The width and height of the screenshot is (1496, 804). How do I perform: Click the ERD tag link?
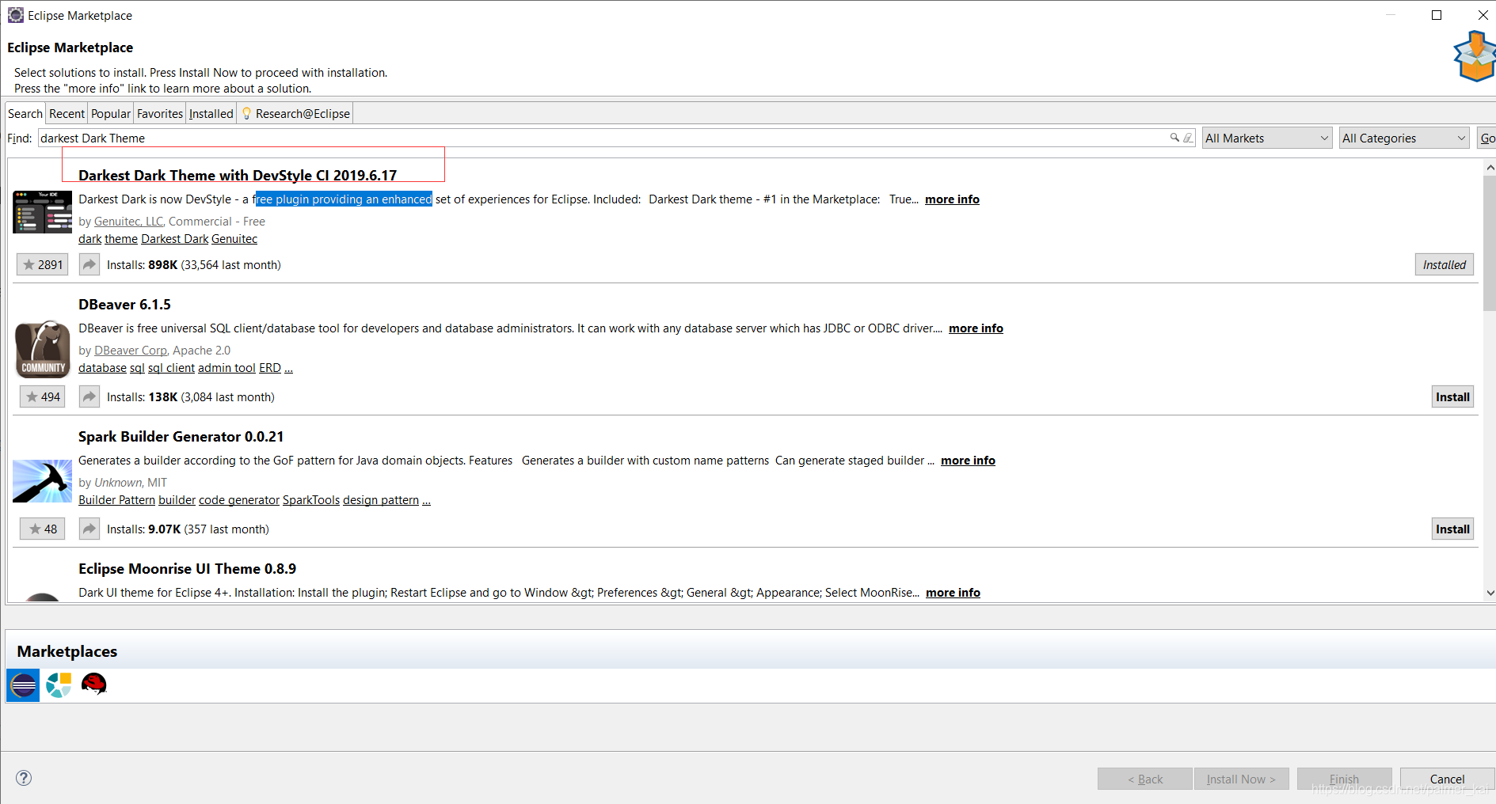[x=270, y=368]
